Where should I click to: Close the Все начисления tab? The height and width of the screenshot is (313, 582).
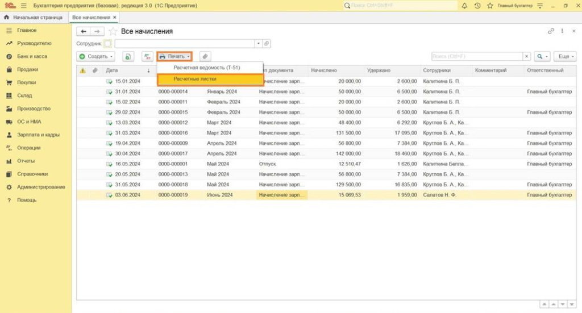click(115, 17)
